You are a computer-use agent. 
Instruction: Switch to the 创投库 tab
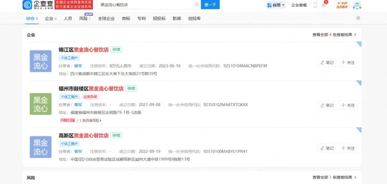pyautogui.click(x=194, y=19)
